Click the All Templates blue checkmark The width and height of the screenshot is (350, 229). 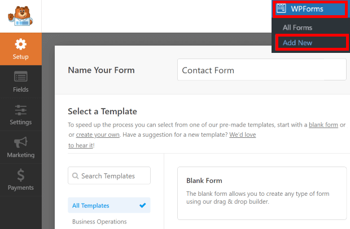(142, 206)
